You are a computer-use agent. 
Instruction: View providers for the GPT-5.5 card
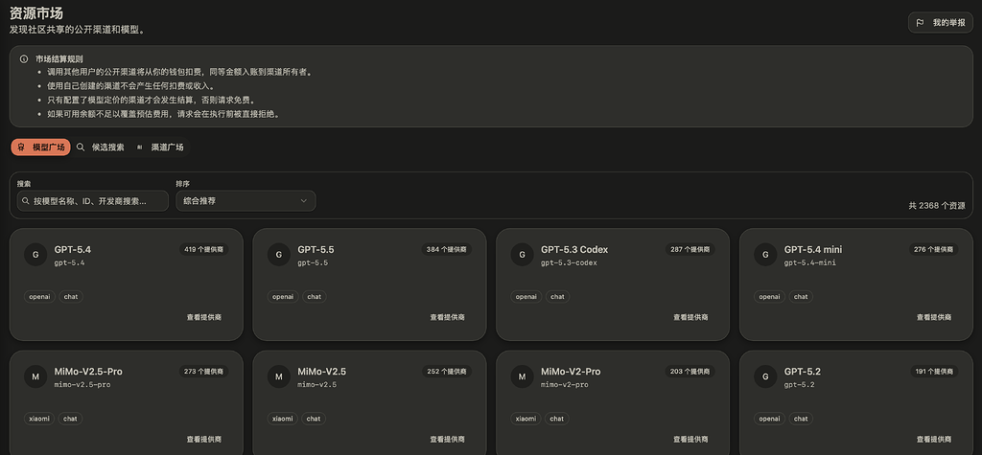coord(447,317)
